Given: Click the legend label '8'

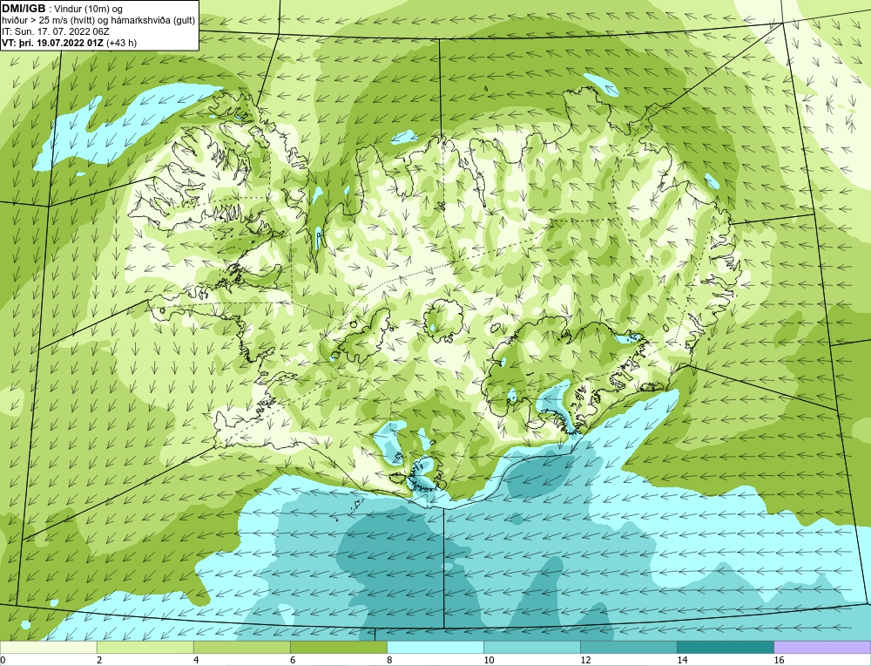Looking at the screenshot, I should pyautogui.click(x=389, y=660).
